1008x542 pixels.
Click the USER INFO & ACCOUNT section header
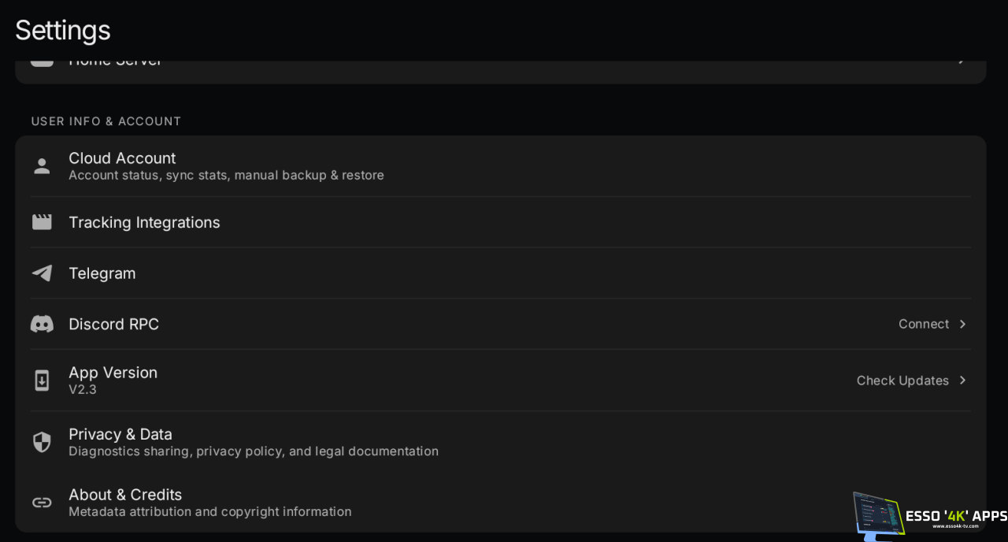[106, 121]
